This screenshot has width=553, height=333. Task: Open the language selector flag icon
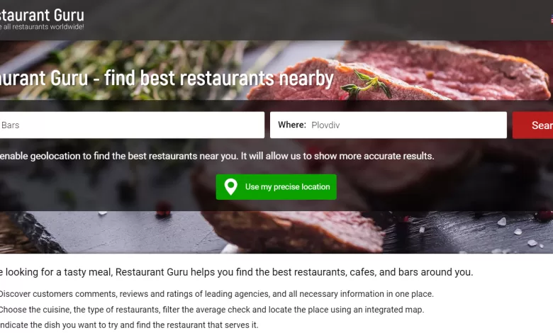[x=552, y=19]
